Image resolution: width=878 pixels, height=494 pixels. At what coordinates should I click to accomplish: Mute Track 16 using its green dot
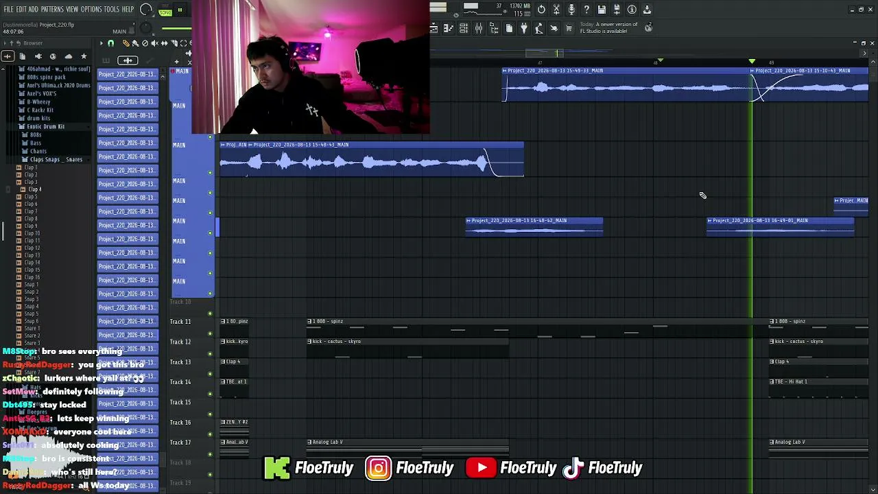(211, 434)
